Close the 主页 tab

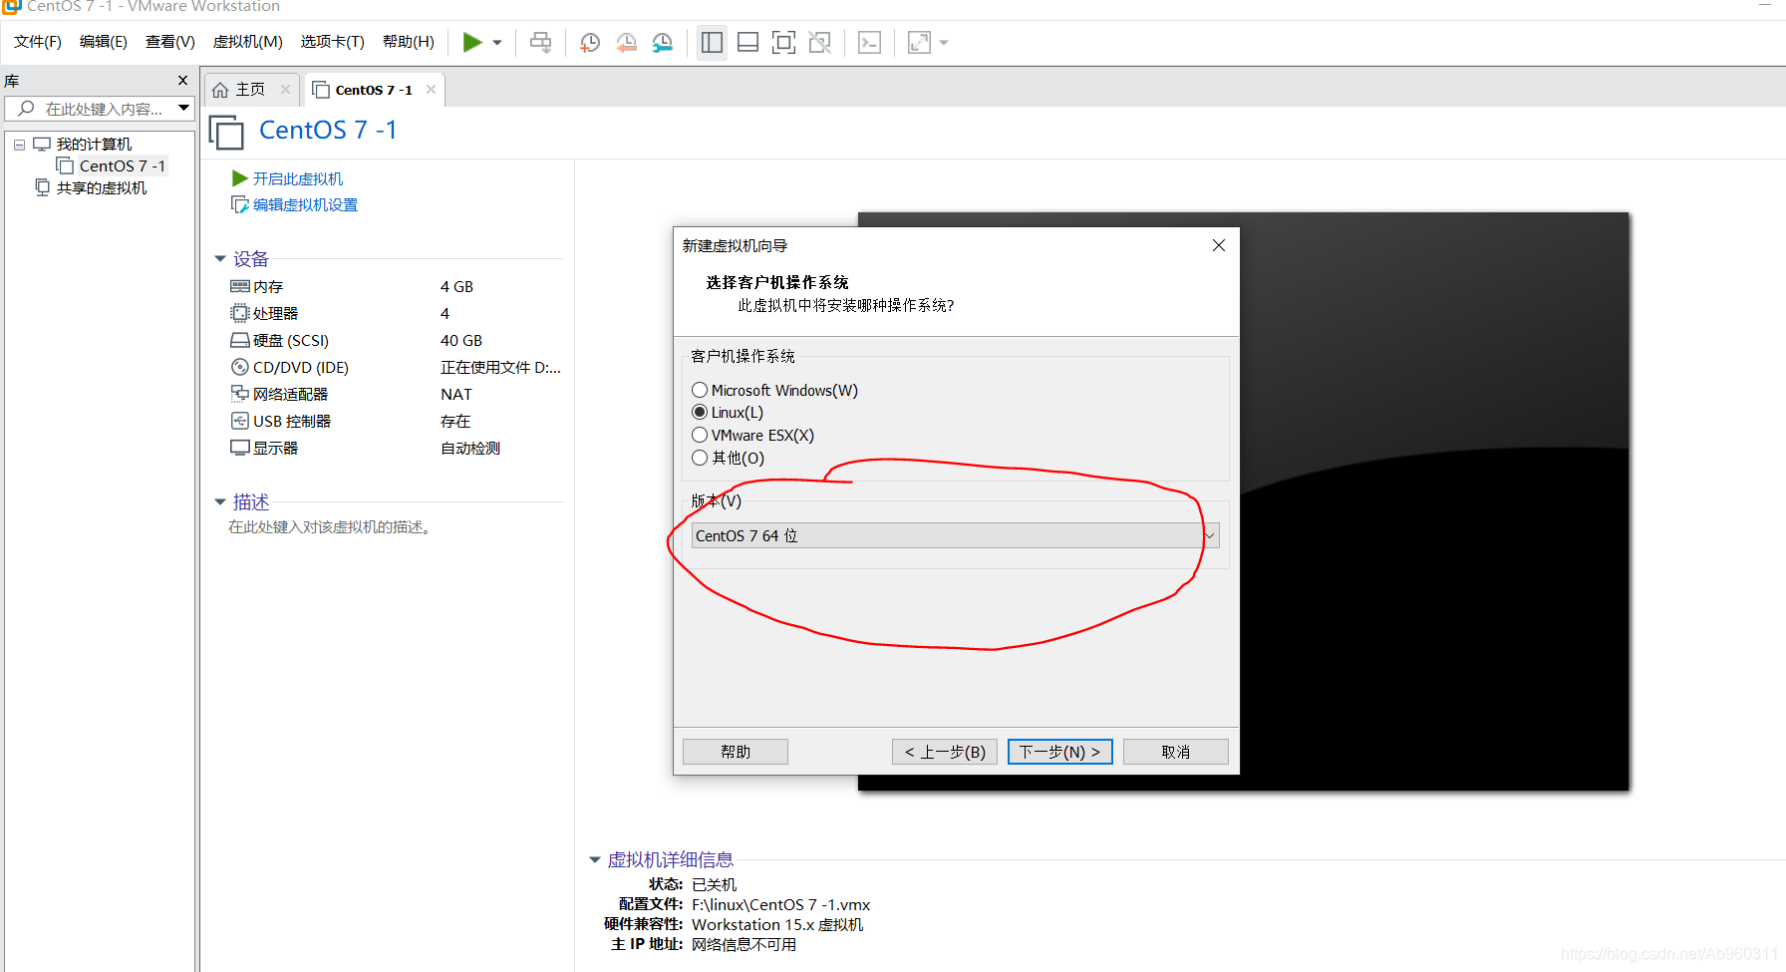click(x=285, y=90)
